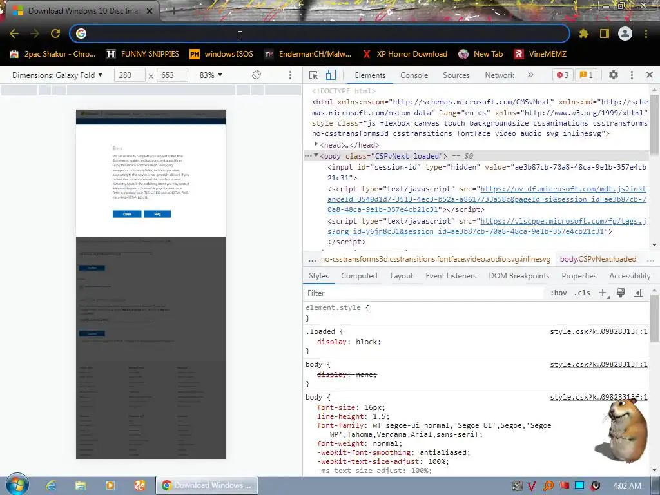Screen dimensions: 660x495
Task: Add a new style rule with plus icon
Action: pyautogui.click(x=603, y=293)
